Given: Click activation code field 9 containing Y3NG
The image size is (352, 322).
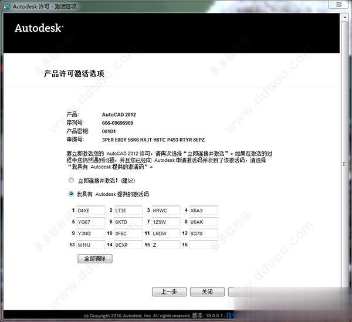Looking at the screenshot, I should (x=91, y=233).
